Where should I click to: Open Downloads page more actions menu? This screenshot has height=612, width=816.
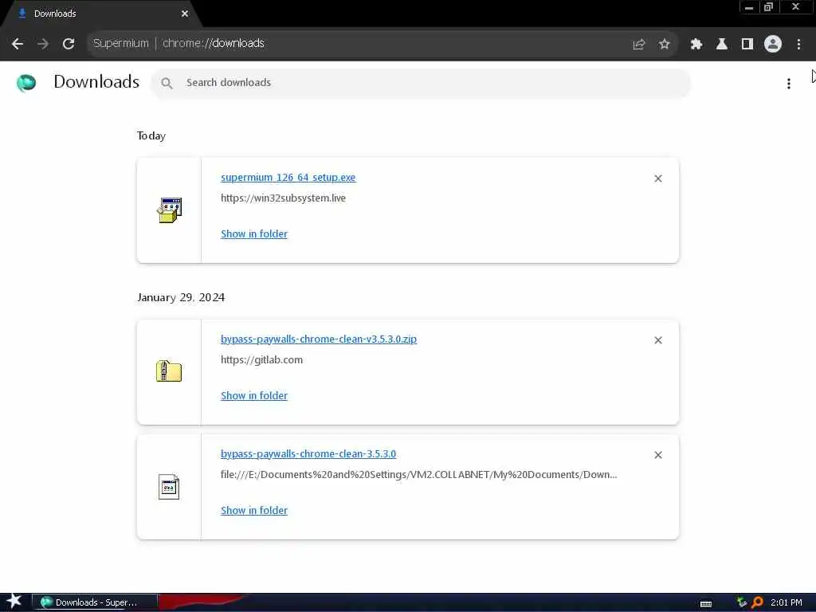coord(789,83)
